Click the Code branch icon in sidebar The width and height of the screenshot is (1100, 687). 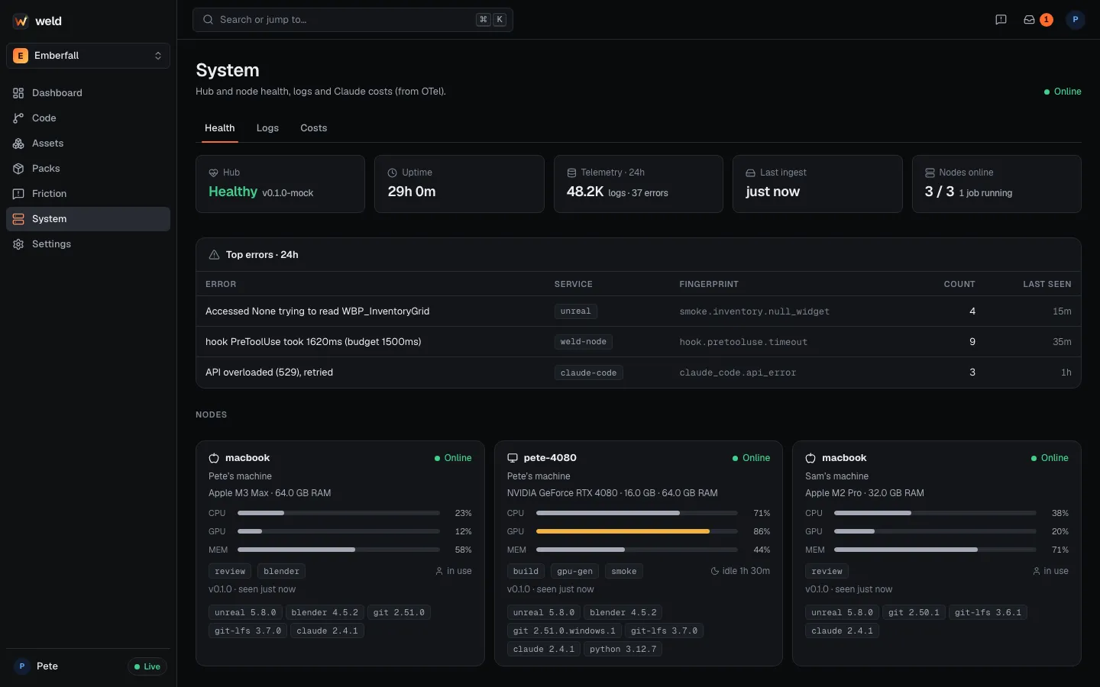[x=18, y=118]
